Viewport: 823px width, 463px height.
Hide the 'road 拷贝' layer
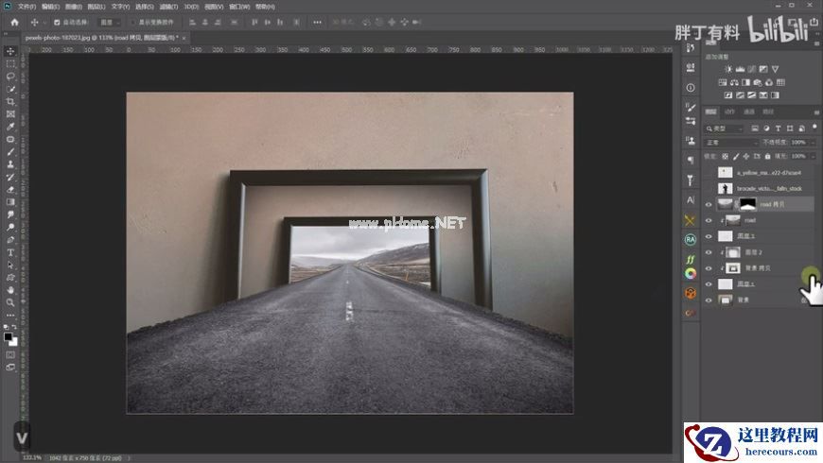coord(709,204)
